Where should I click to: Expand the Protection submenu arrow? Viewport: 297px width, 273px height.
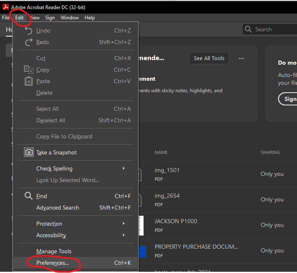click(124, 224)
